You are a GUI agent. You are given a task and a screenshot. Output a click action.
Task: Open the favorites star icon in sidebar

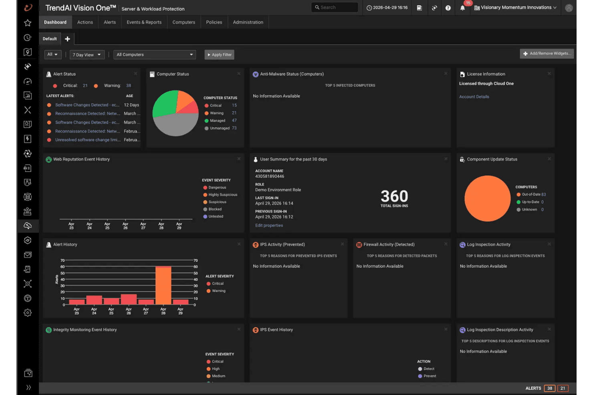(x=28, y=23)
